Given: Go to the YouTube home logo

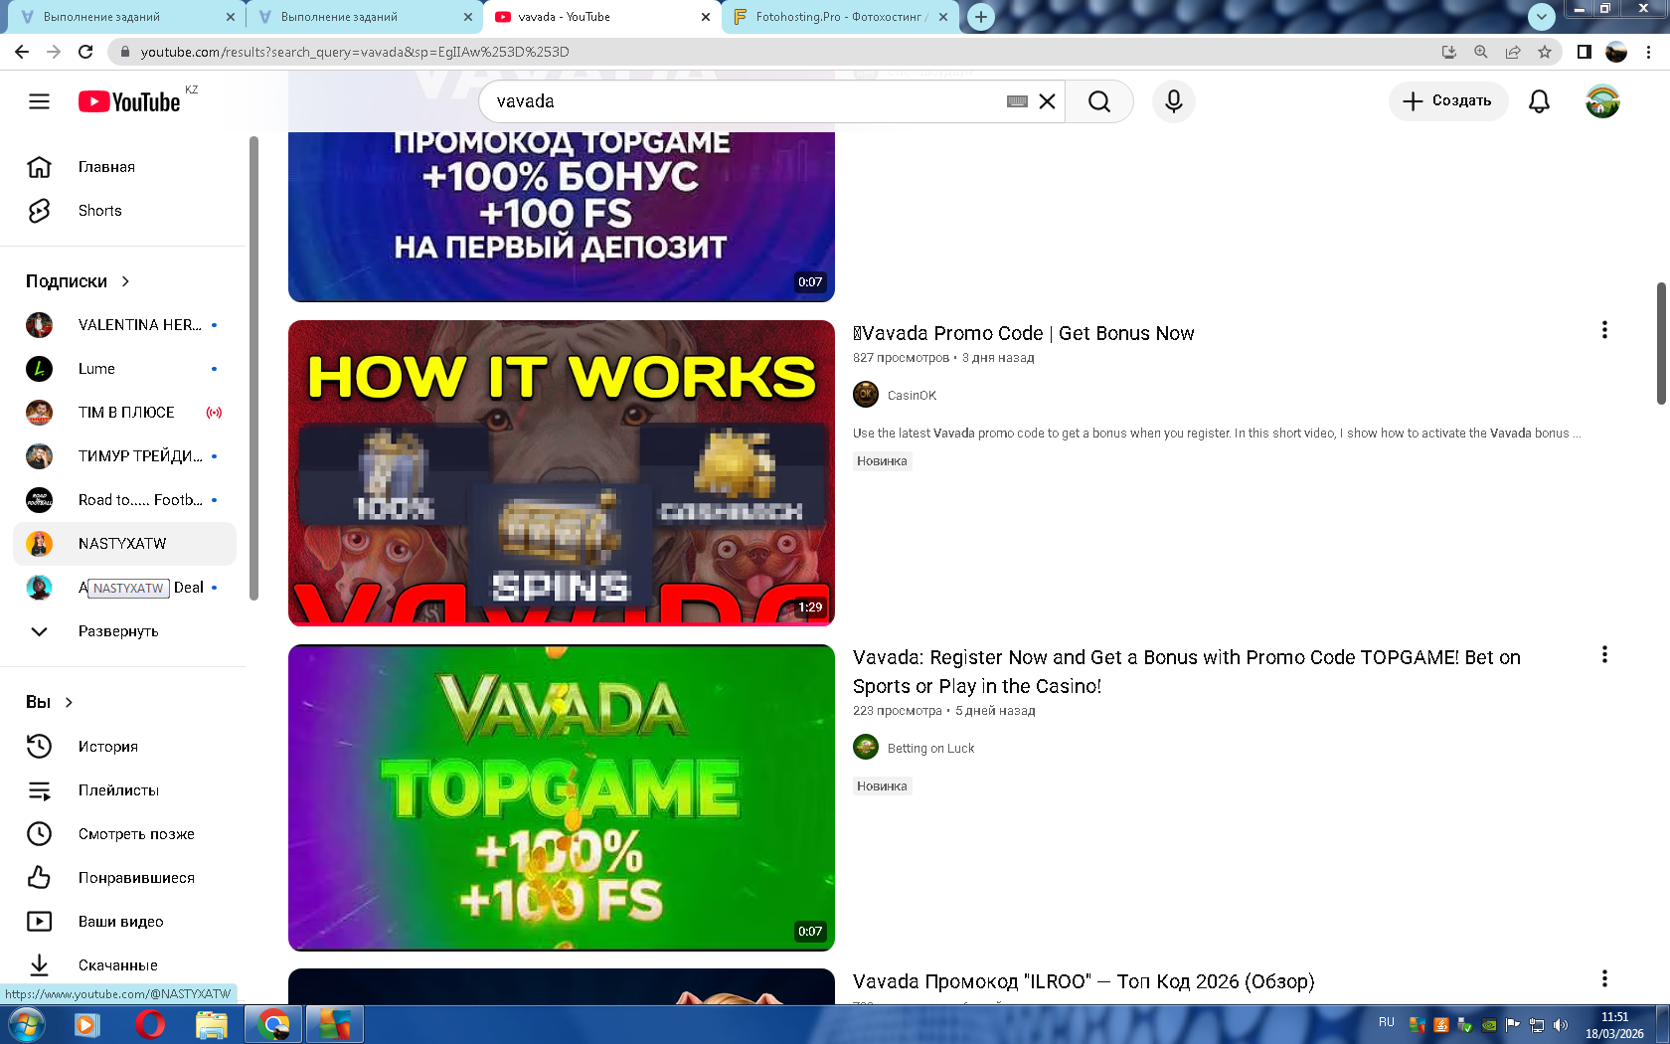Looking at the screenshot, I should (x=129, y=101).
